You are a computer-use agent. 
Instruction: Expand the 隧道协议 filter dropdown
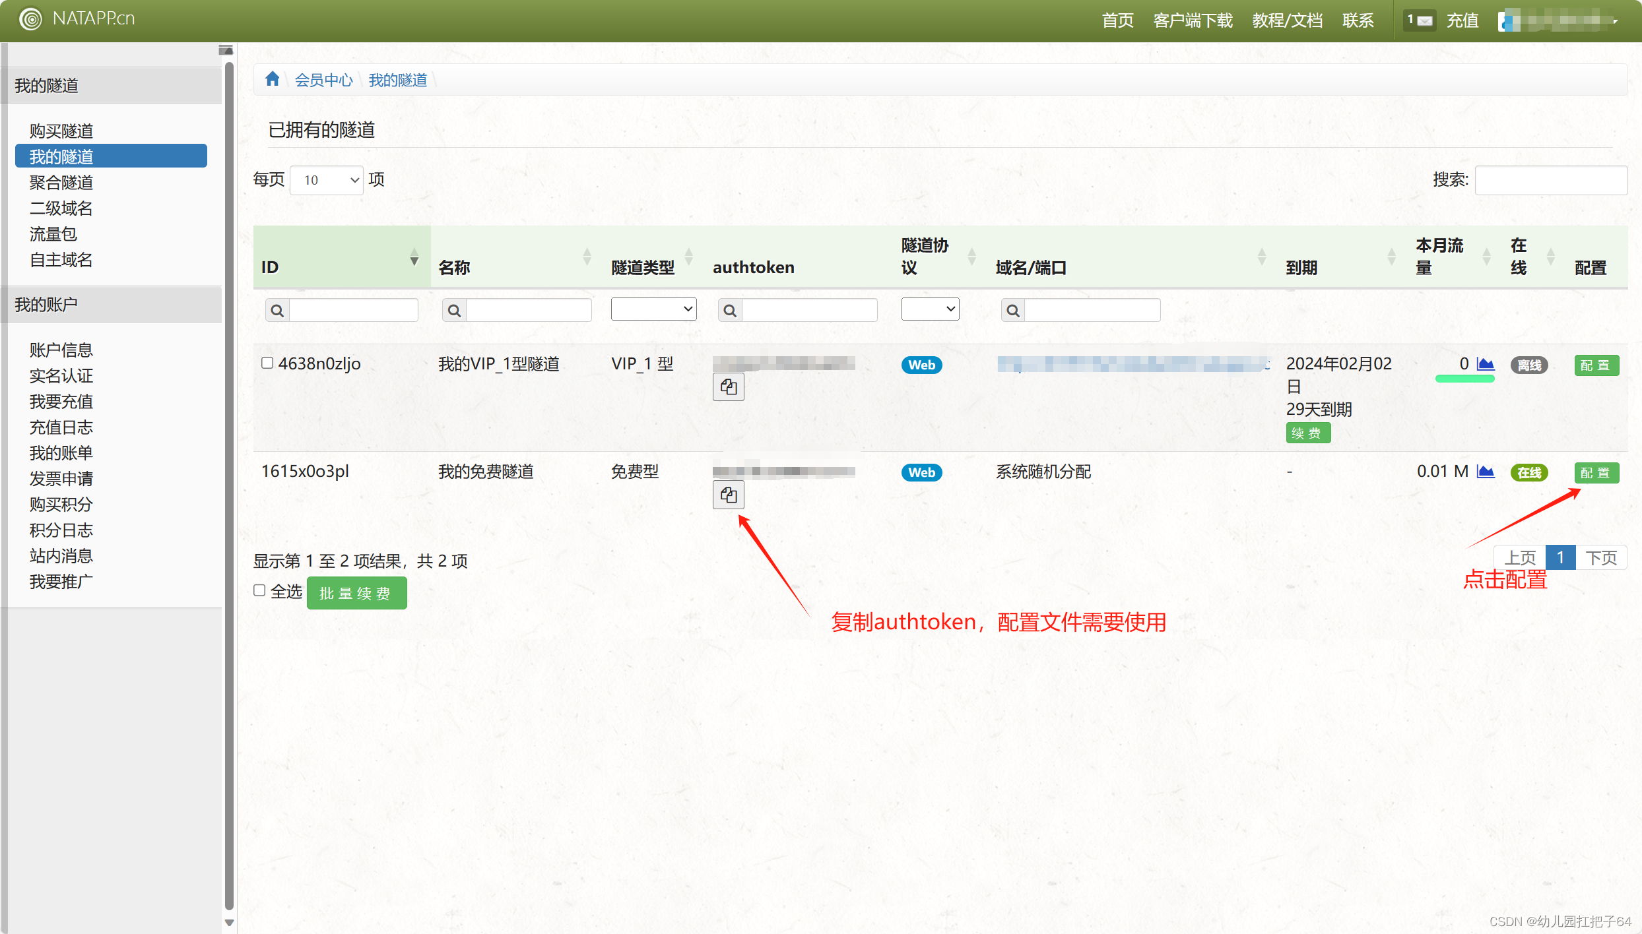click(x=930, y=309)
